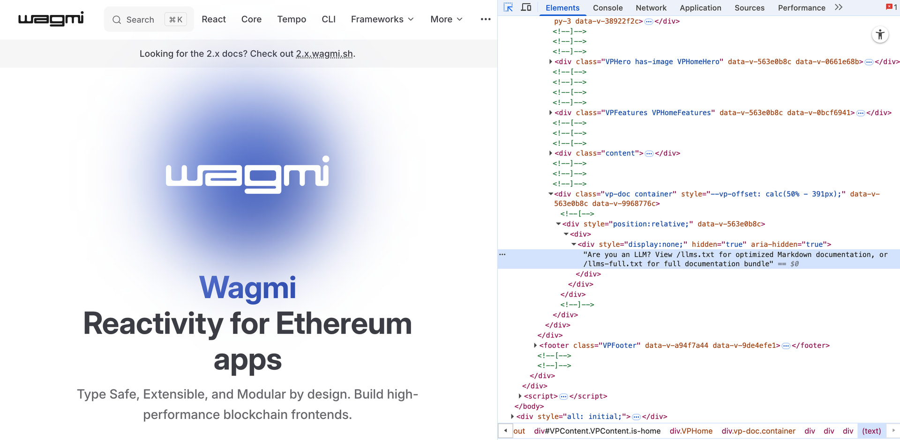Activate the DevTools inspect element picker

pyautogui.click(x=508, y=7)
